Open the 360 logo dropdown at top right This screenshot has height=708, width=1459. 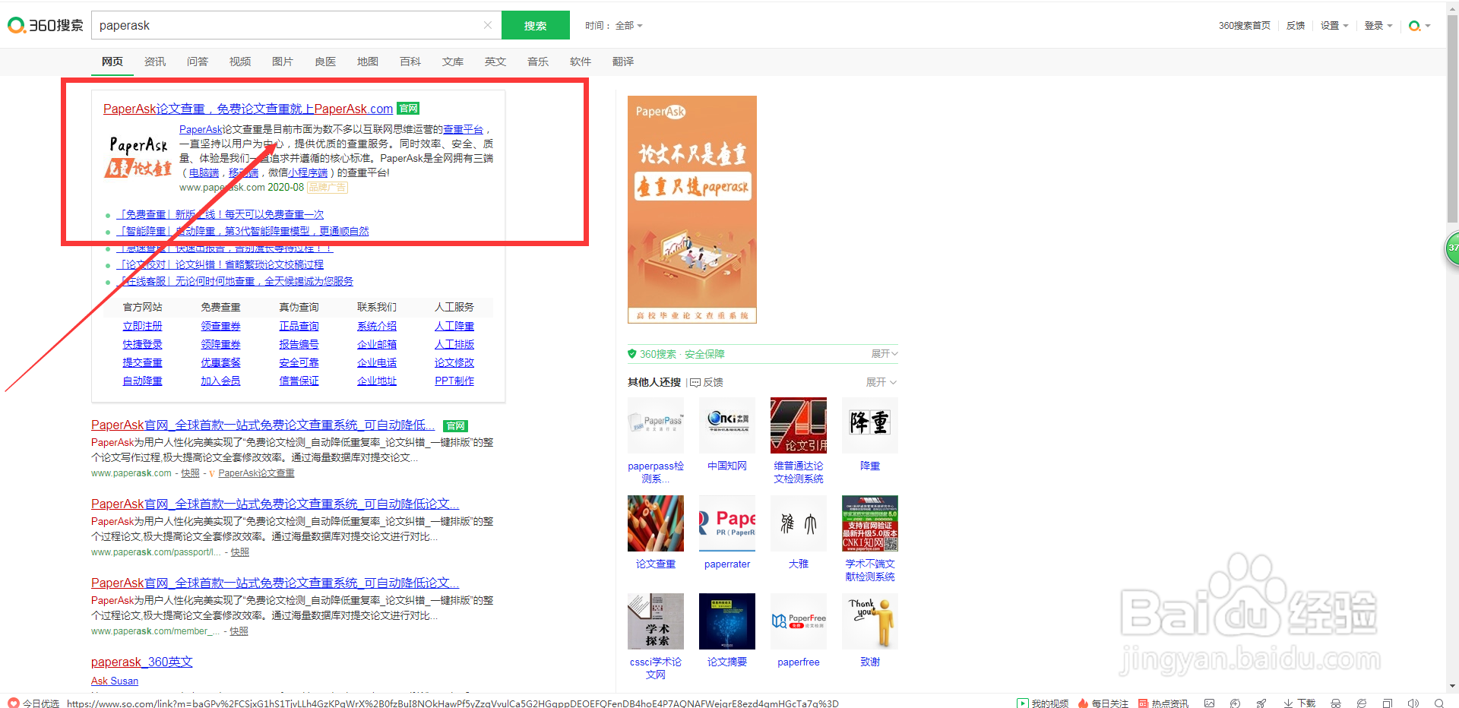(1419, 26)
